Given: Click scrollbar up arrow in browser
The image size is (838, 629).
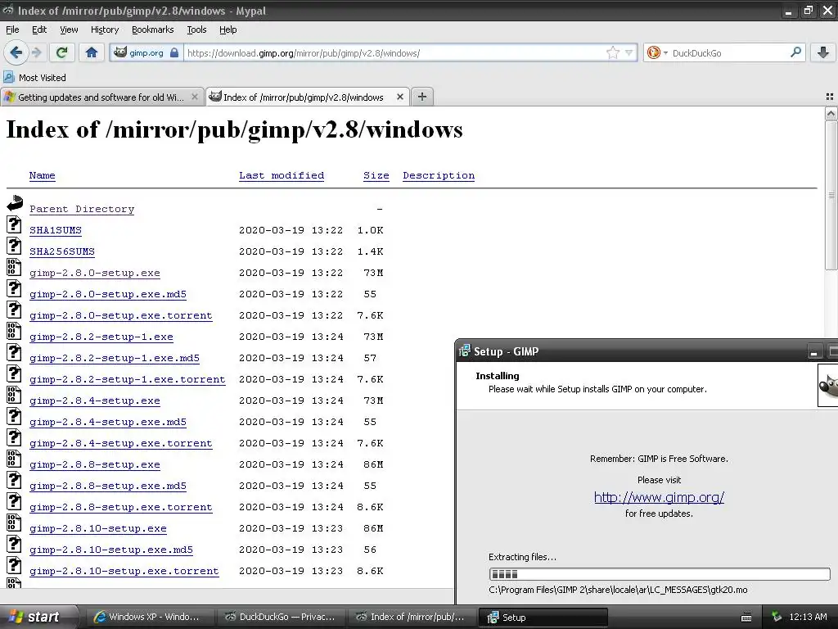Looking at the screenshot, I should 831,113.
